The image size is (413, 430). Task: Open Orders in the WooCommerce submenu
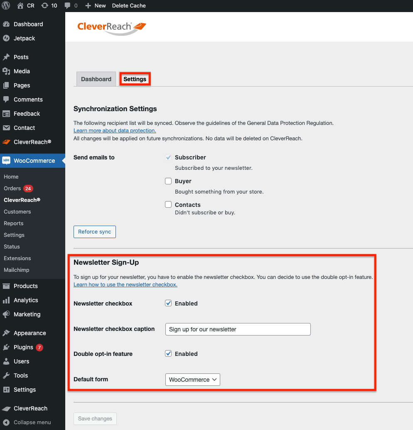click(12, 189)
